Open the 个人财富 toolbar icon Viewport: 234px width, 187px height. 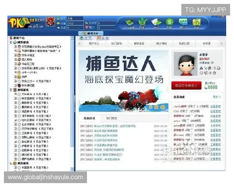[129, 23]
